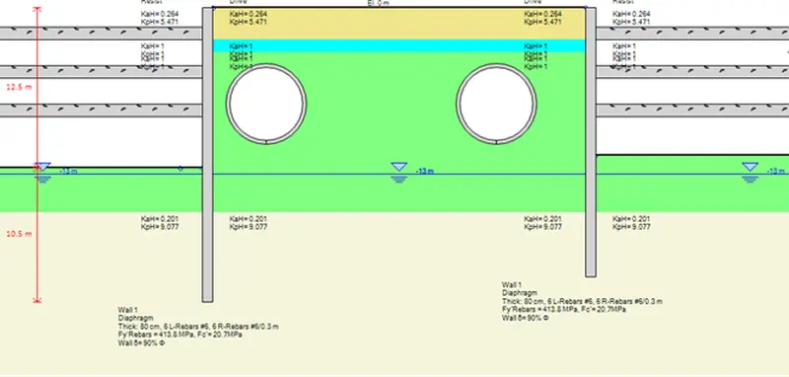Click "Diaphragm" text in the left wall note
The height and width of the screenshot is (377, 789).
coord(135,318)
